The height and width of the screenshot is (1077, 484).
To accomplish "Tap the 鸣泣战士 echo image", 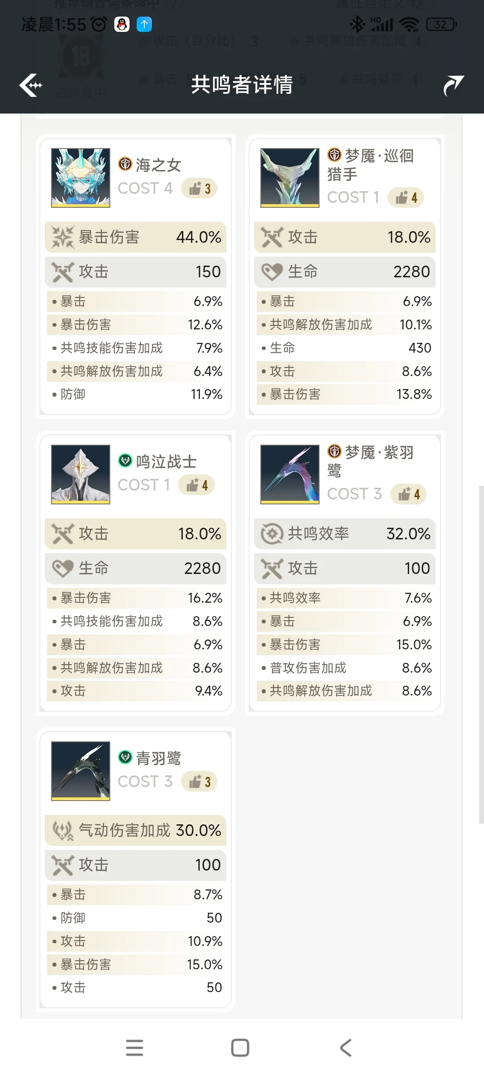I will (81, 474).
